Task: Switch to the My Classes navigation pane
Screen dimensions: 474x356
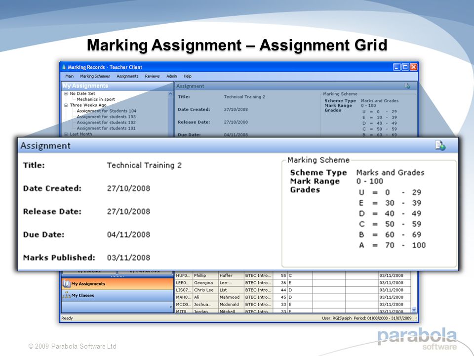Action: [118, 295]
